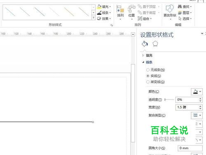The height and width of the screenshot is (155, 206).
Task: Open the 置于底层 dropdown arrow
Action: click(159, 13)
